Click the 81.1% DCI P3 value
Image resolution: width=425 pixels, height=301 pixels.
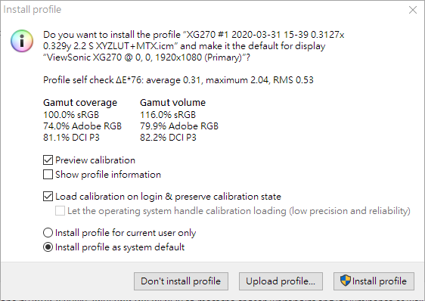pyautogui.click(x=71, y=138)
